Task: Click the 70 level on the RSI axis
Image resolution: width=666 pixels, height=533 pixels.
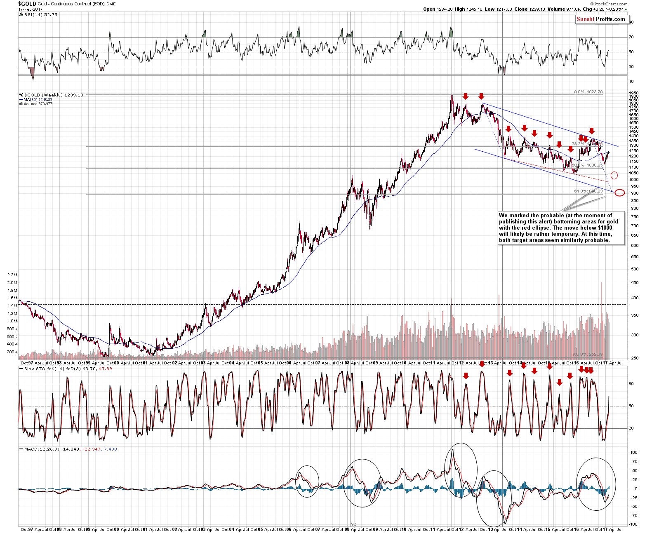Action: point(631,37)
